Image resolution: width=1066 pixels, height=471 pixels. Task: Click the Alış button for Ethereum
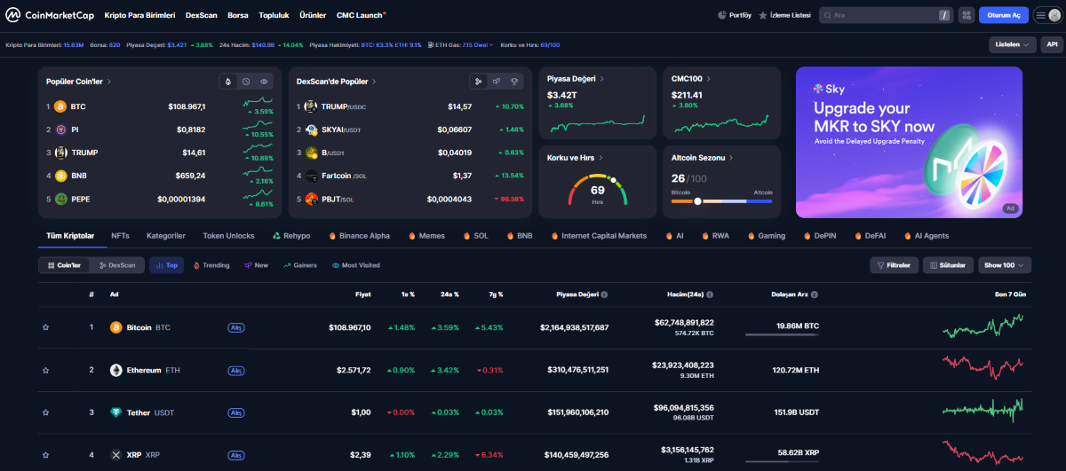coord(236,370)
